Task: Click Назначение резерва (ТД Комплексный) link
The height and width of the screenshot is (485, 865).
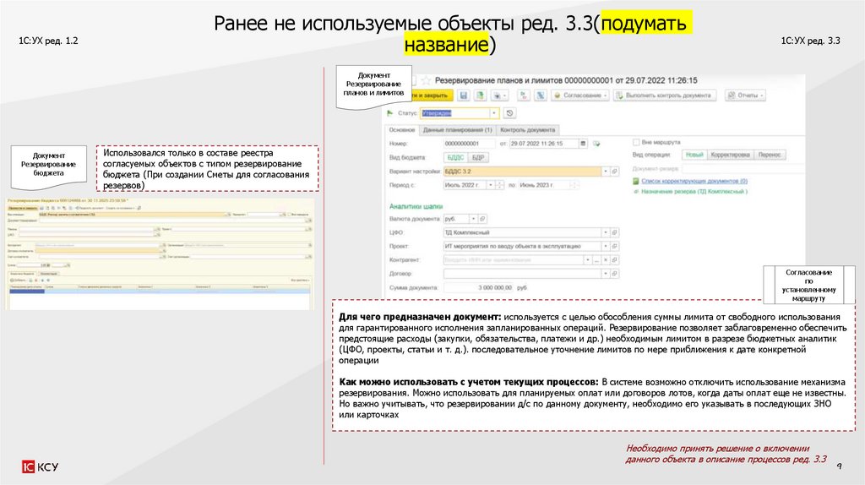Action: point(694,192)
